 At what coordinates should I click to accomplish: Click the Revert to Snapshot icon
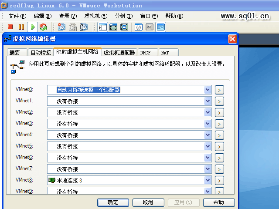point(73,27)
